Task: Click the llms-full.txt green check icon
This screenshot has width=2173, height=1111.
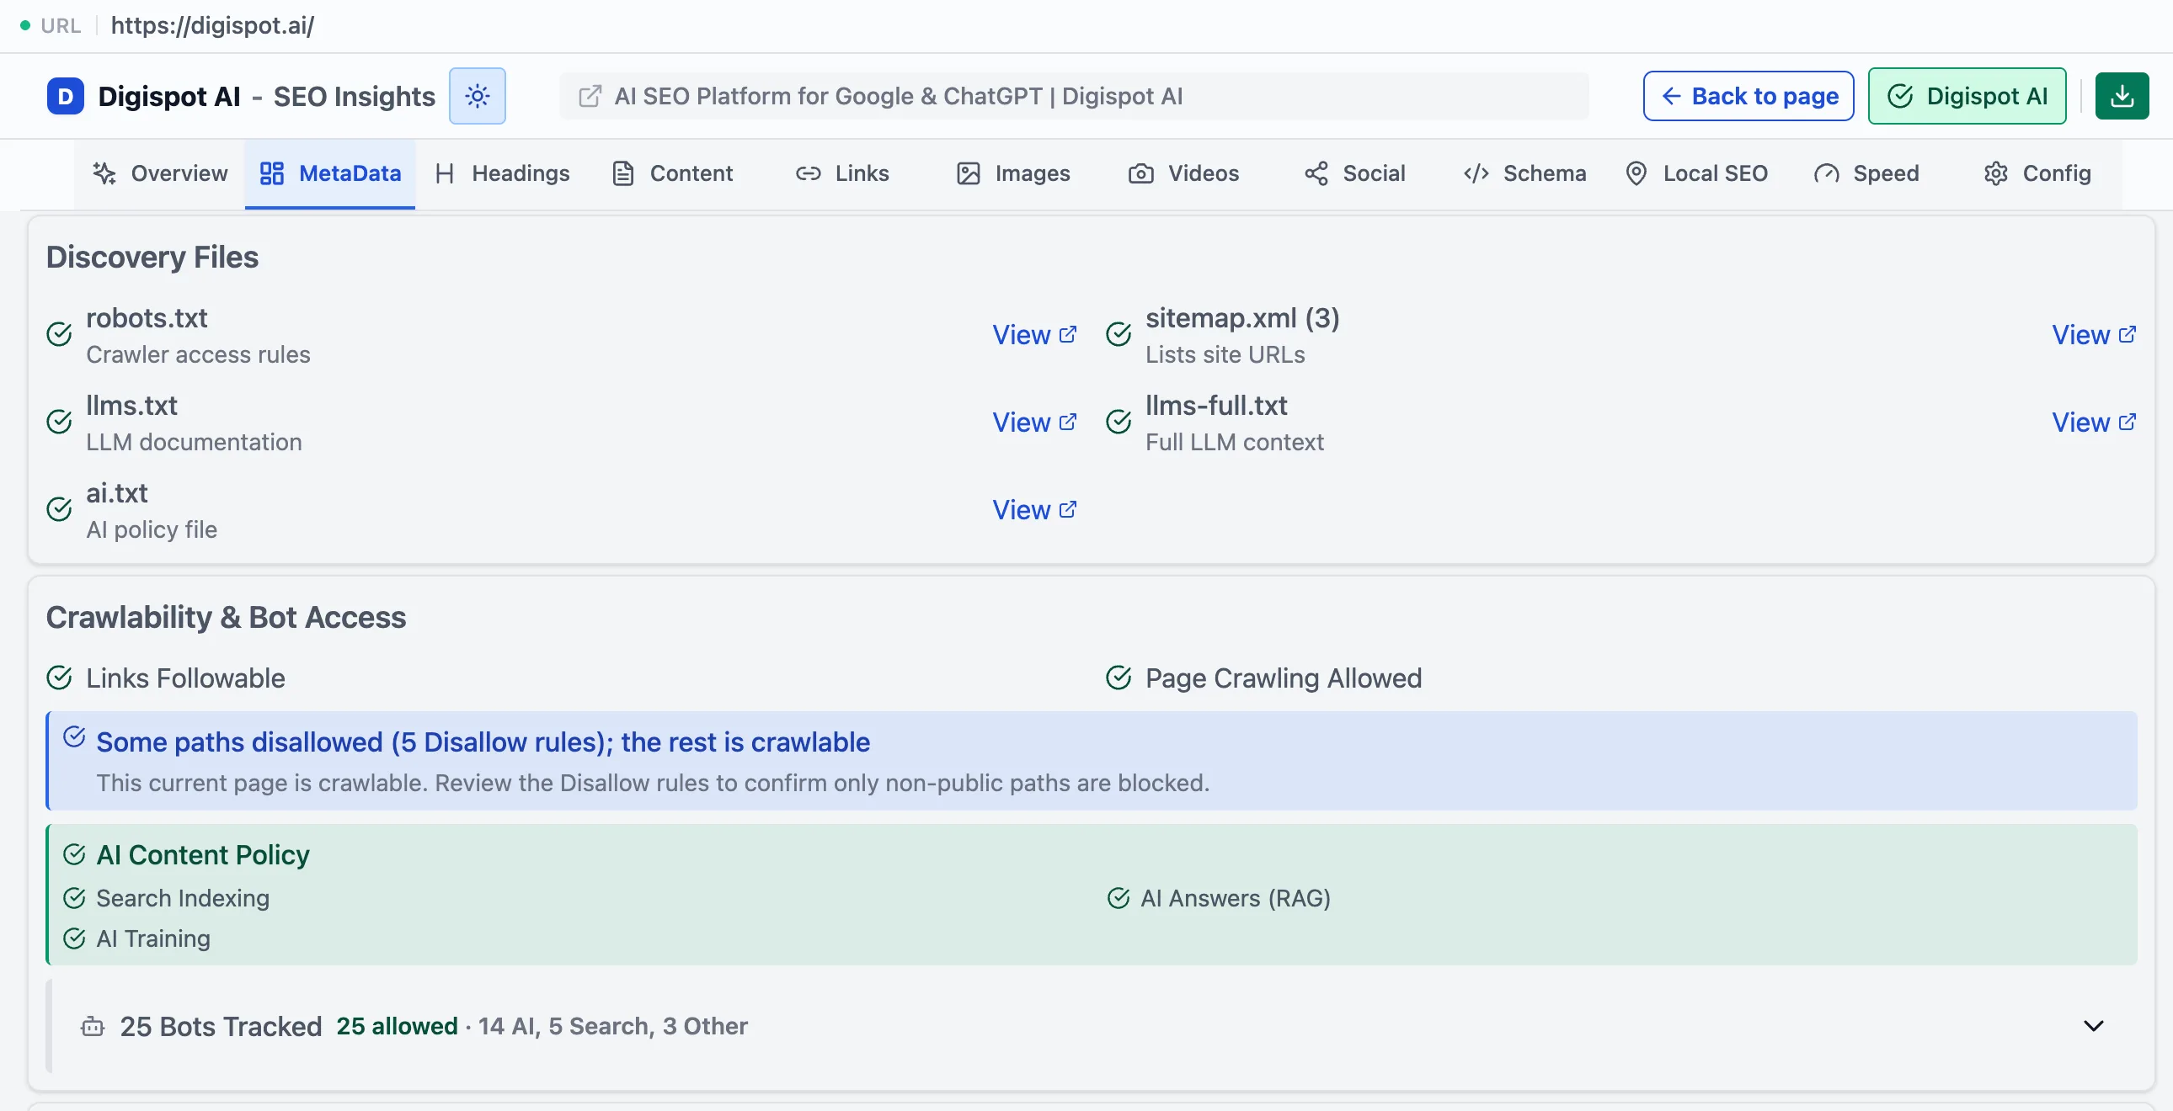Action: (x=1119, y=422)
